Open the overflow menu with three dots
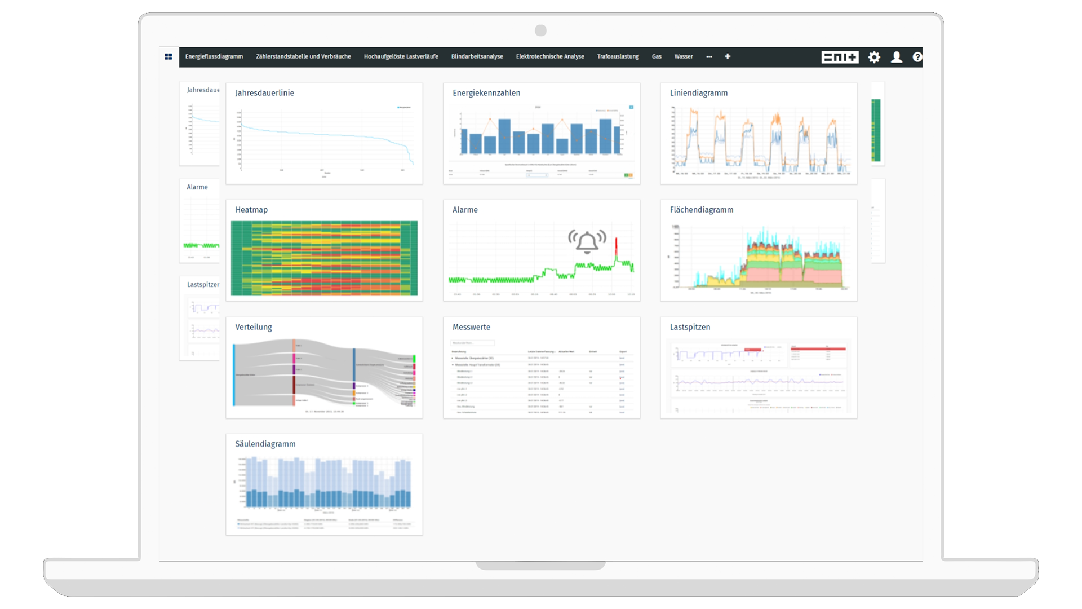1082x609 pixels. [709, 56]
